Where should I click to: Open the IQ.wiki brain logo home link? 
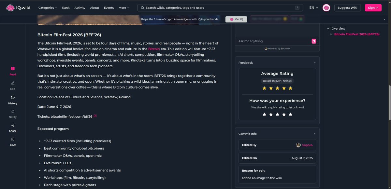(18, 8)
